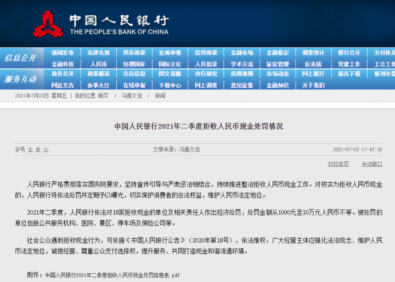Click 沟通交流 breadcrumb link
395x282 pixels.
click(x=132, y=96)
